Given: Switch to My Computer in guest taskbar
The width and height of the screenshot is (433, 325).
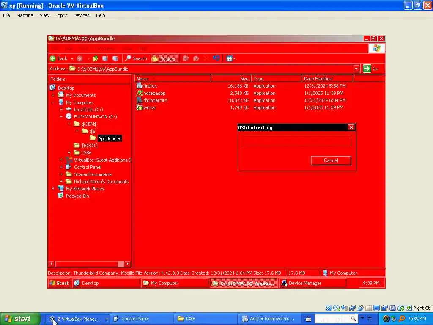Looking at the screenshot, I should point(175,283).
